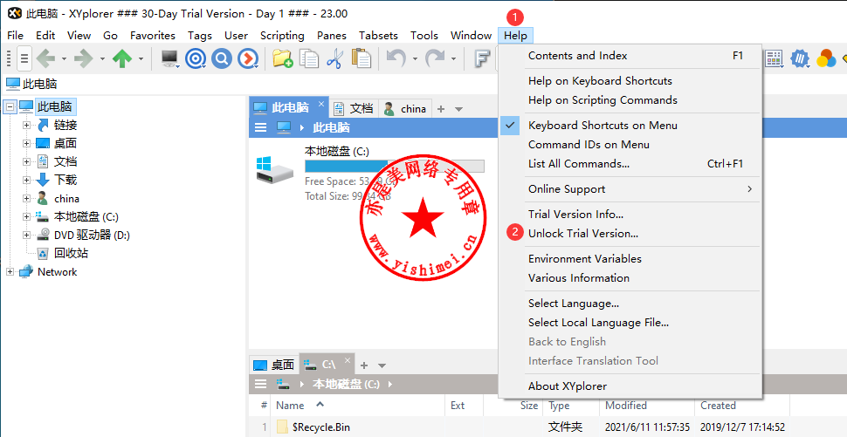Click the Visual Filter F toolbar icon

[481, 58]
